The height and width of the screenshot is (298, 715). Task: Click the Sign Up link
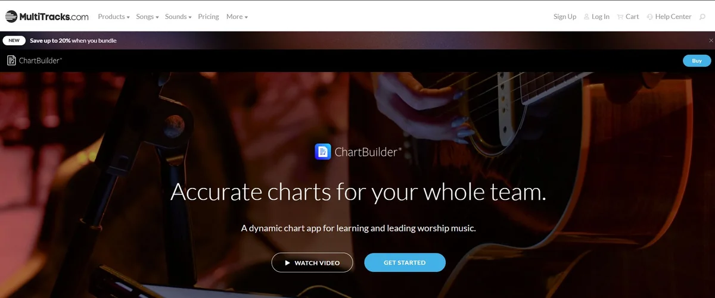(x=565, y=17)
